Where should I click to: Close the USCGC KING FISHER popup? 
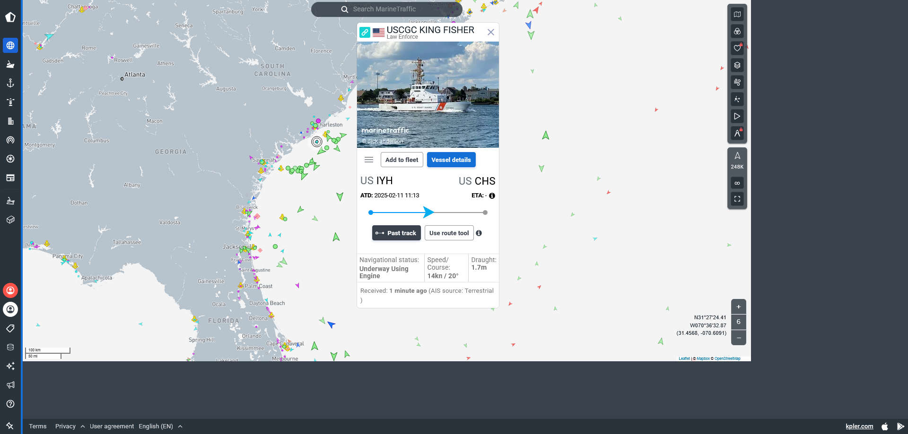point(491,32)
